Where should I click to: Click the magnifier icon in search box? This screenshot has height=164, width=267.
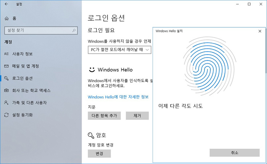[x=74, y=30]
